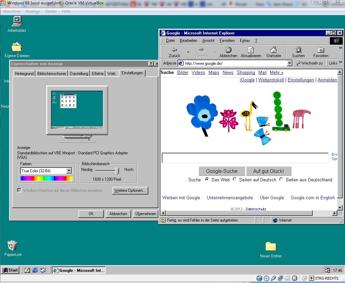Select the Seiten aus Deutschland radio button
Viewport: 345px width, 283px height.
[x=281, y=179]
